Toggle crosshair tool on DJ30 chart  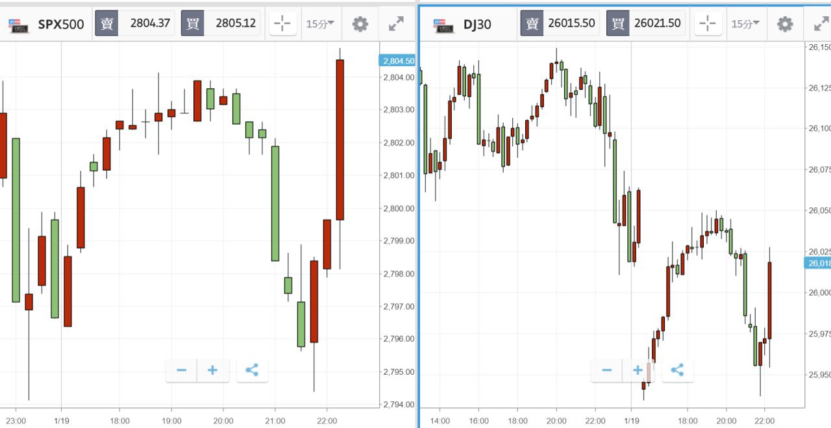(708, 24)
